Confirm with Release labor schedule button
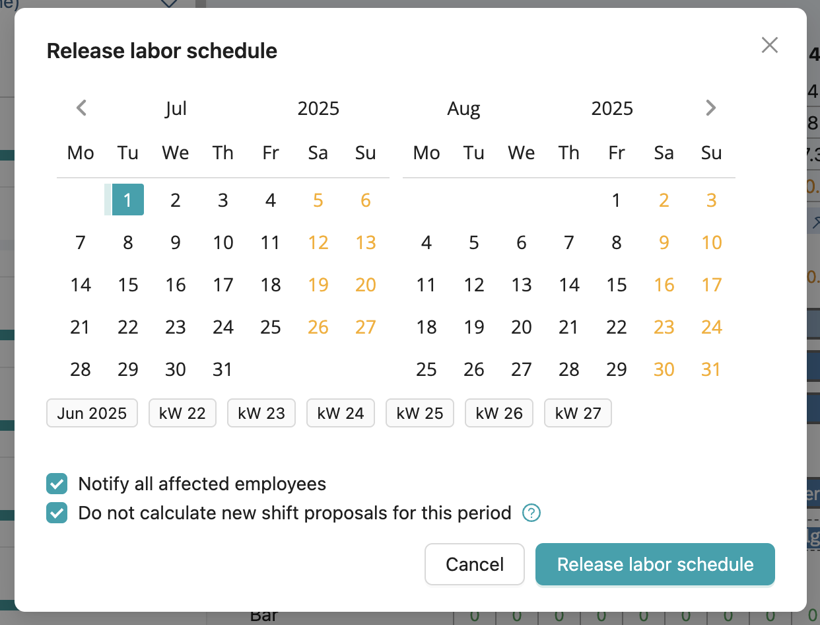 (655, 564)
